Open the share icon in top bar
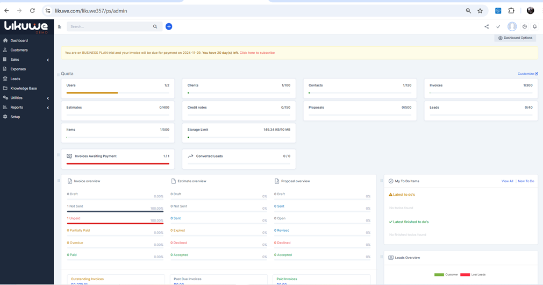The image size is (543, 285). 487,26
